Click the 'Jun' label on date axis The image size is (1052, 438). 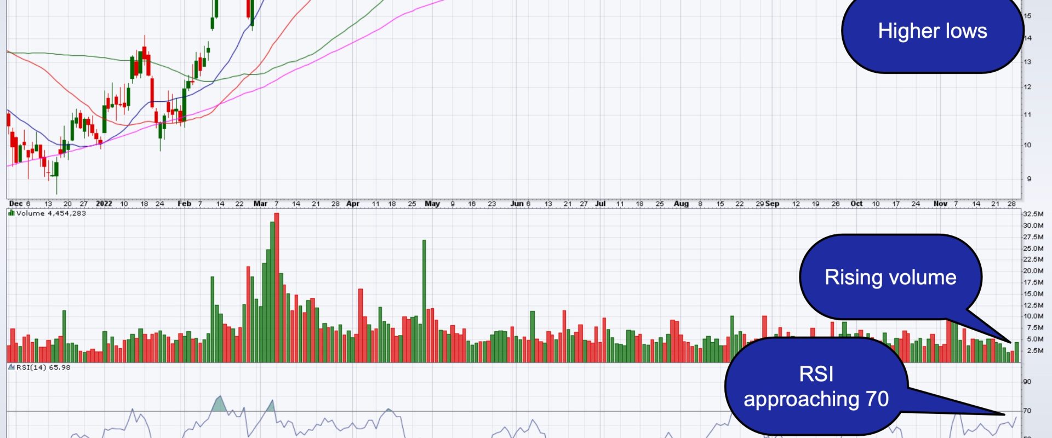(517, 204)
